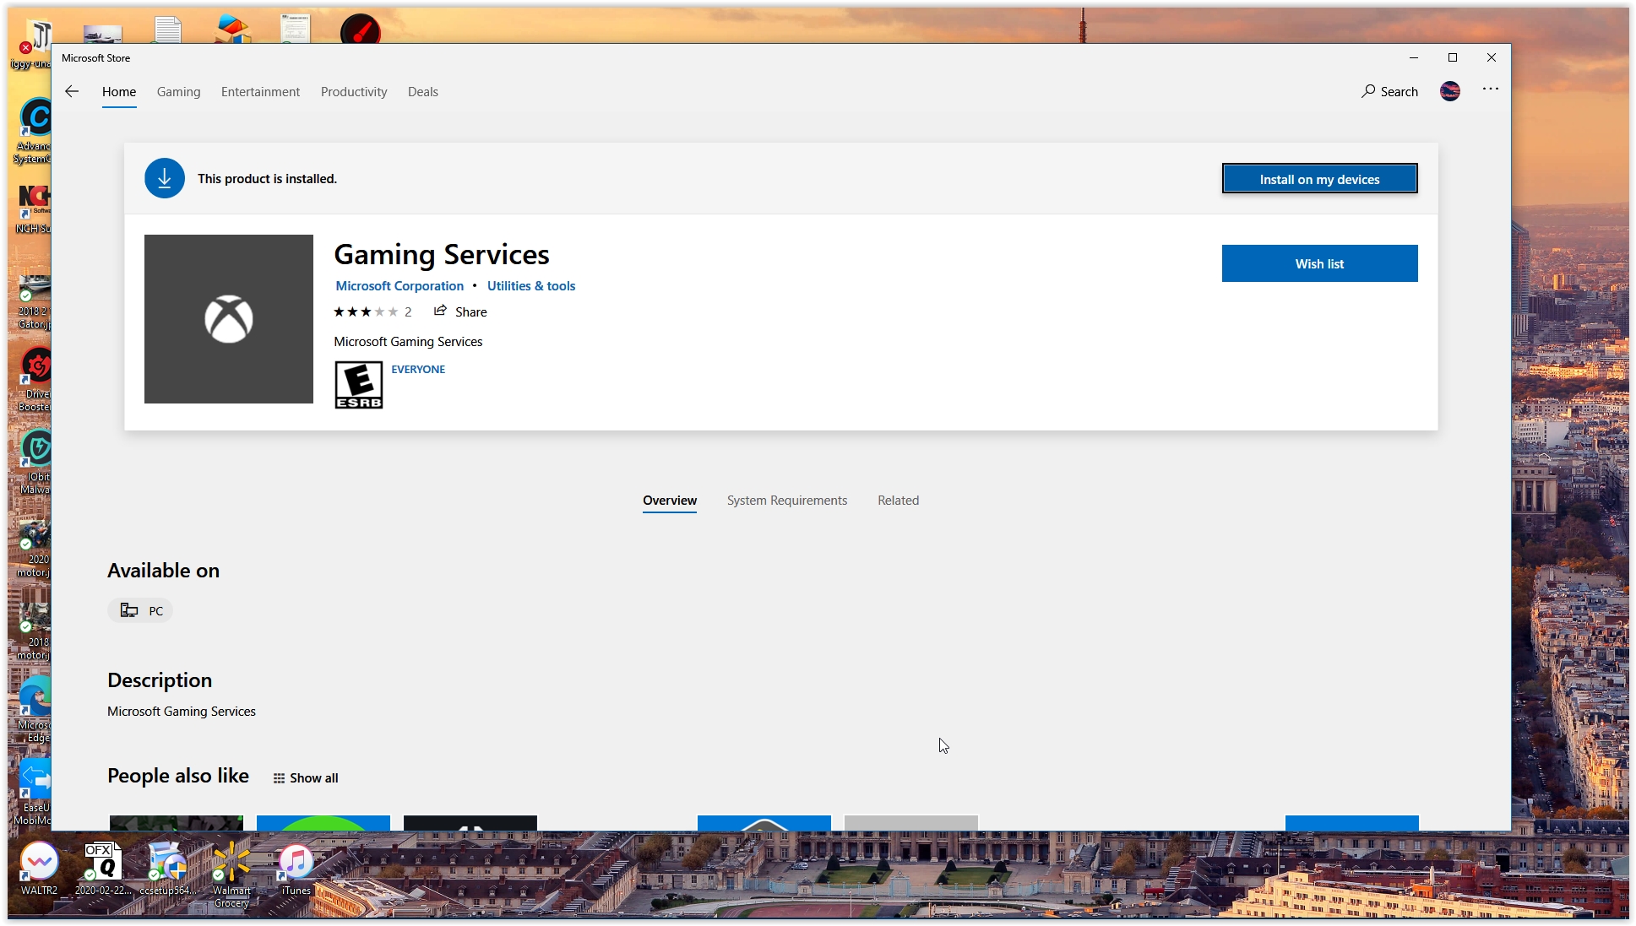Viewport: 1636px width, 926px height.
Task: Open the Gaming section of the Store
Action: 178,91
